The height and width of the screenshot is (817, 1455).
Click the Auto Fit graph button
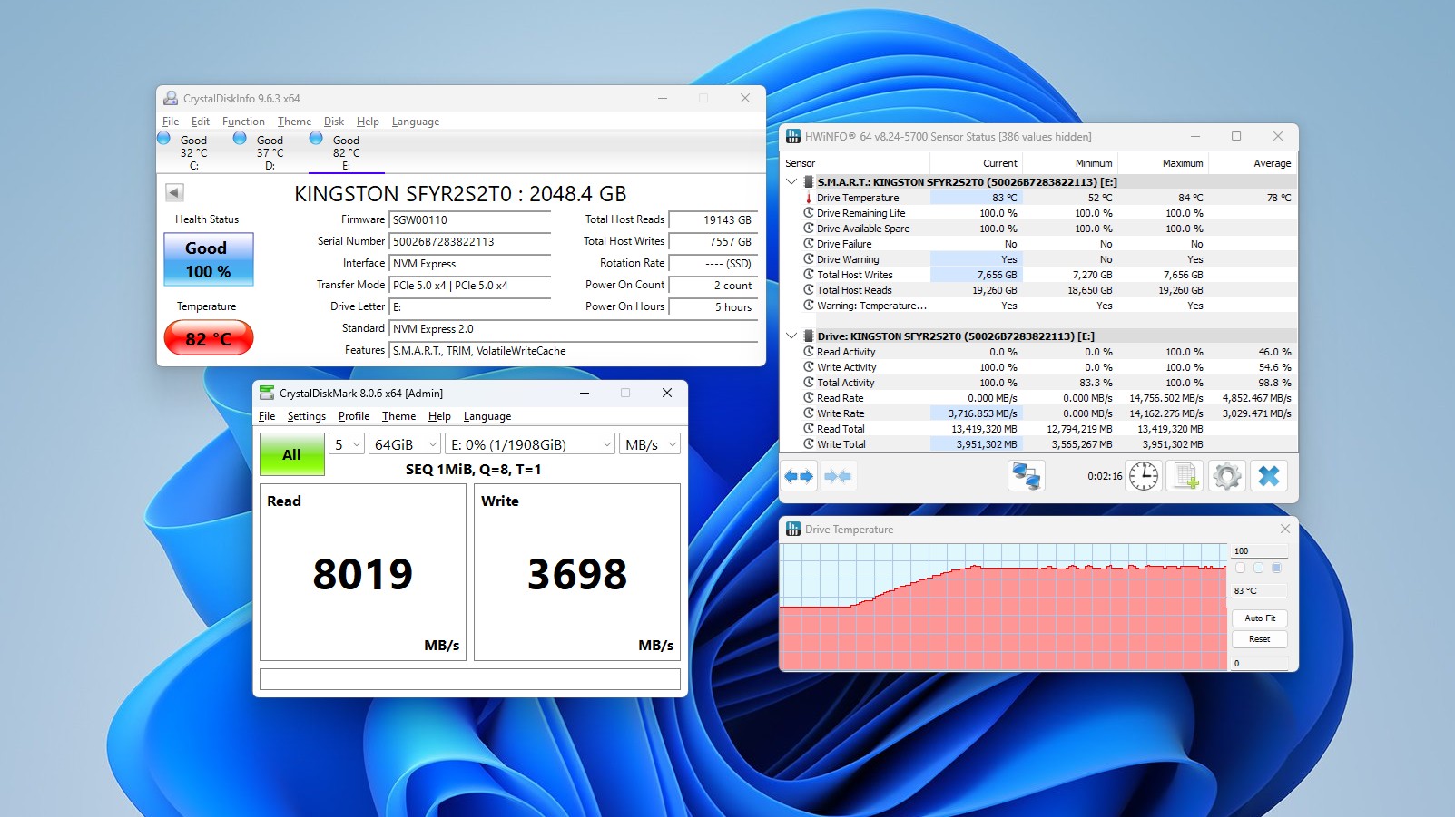(x=1260, y=618)
